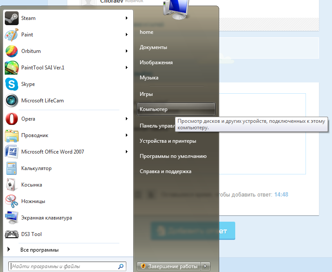The height and width of the screenshot is (272, 332).
Task: Open the Steam icon in Start menu
Action: coord(12,18)
